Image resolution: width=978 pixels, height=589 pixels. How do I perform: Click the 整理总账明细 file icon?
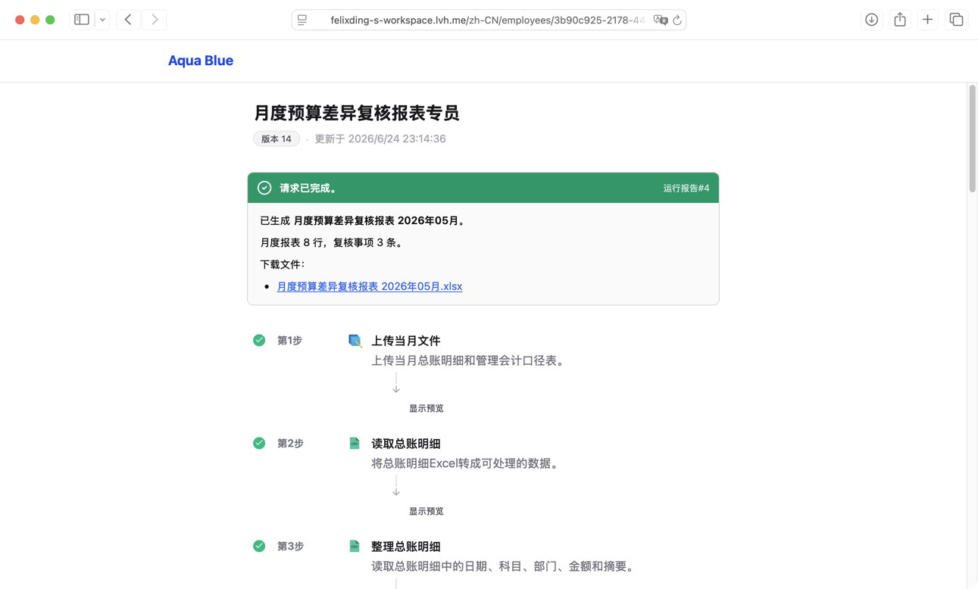coord(355,546)
